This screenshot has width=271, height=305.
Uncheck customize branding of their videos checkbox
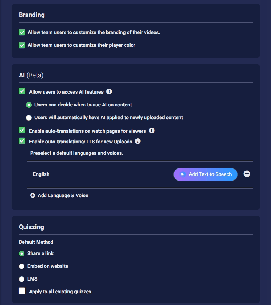[22, 33]
